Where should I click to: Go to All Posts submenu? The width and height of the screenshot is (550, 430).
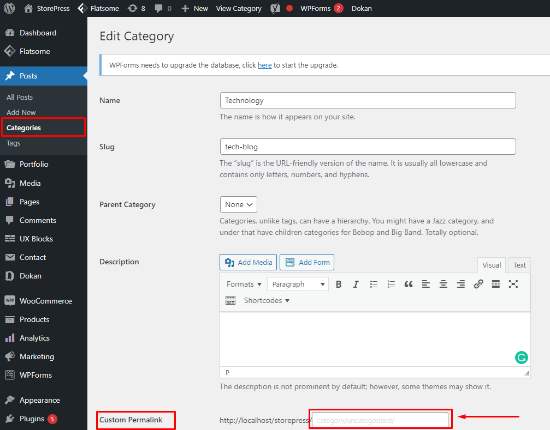20,97
